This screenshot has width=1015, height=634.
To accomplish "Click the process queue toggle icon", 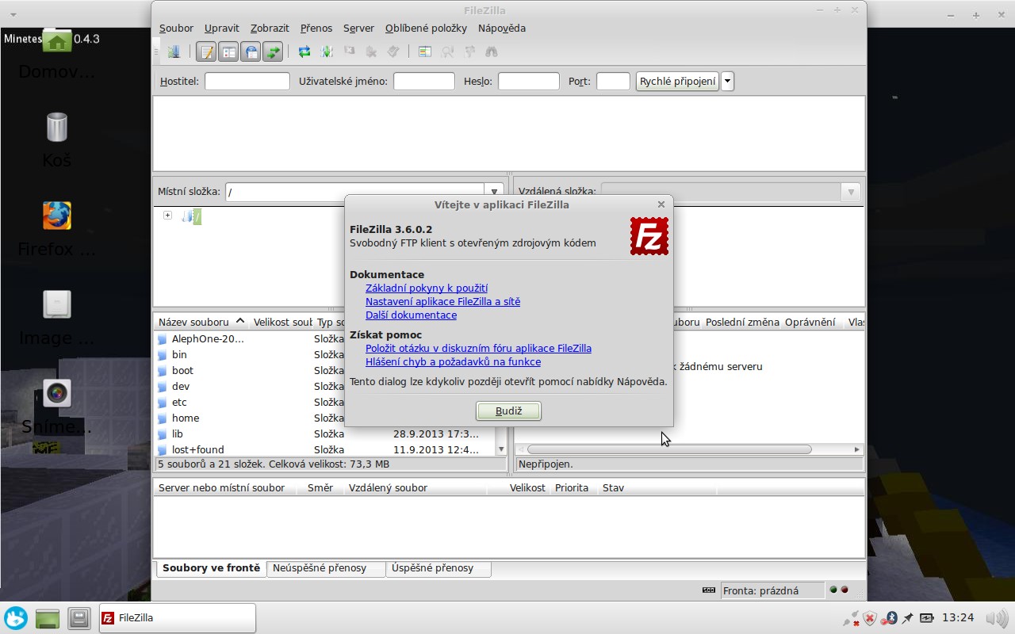I will (x=326, y=52).
